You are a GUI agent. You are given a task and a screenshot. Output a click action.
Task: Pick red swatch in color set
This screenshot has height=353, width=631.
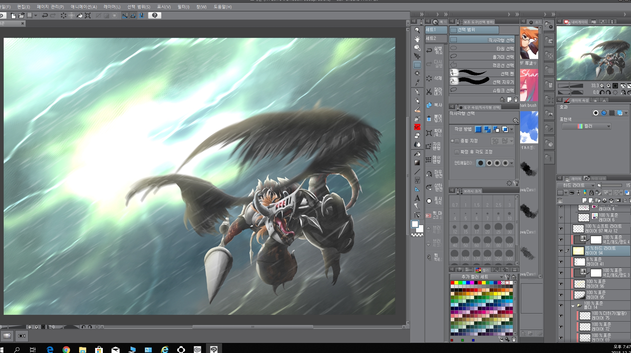click(452, 283)
